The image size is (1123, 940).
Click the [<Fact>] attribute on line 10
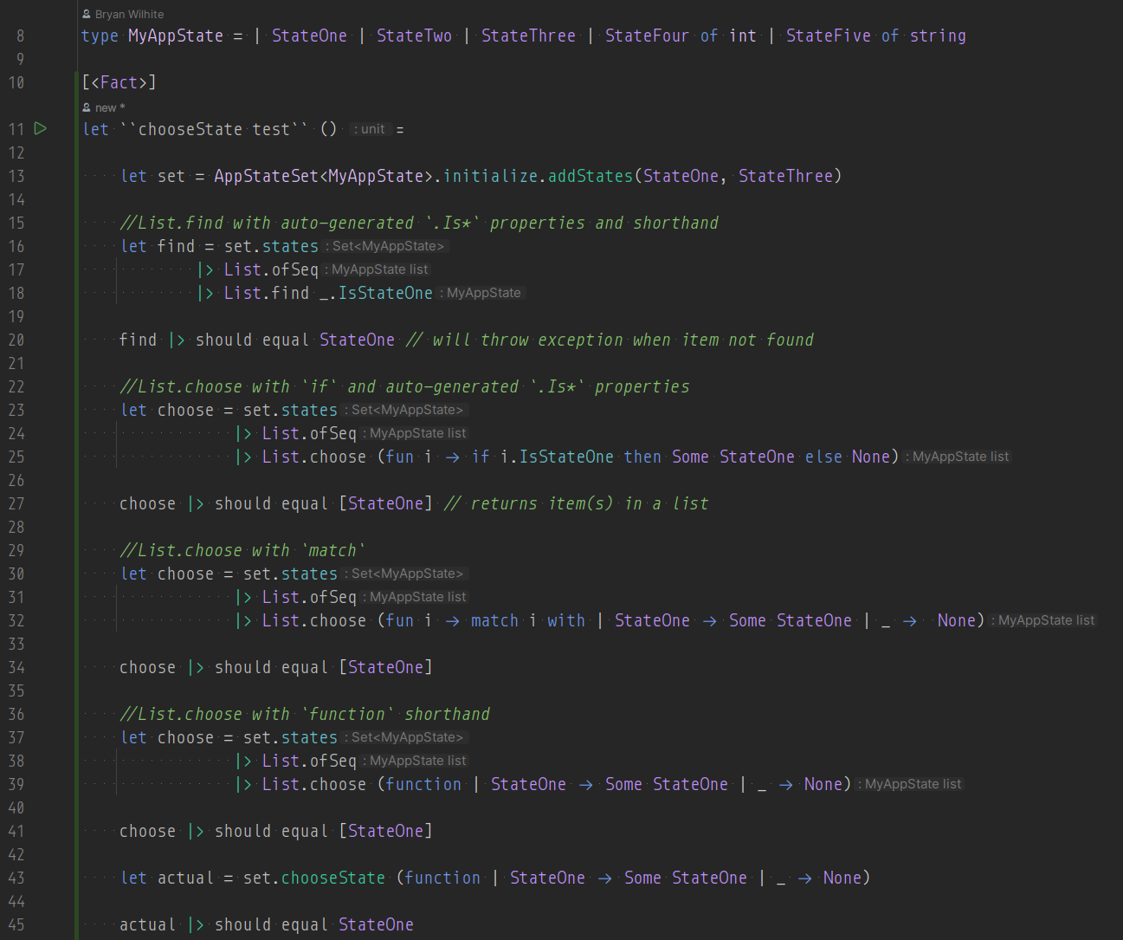click(x=119, y=82)
